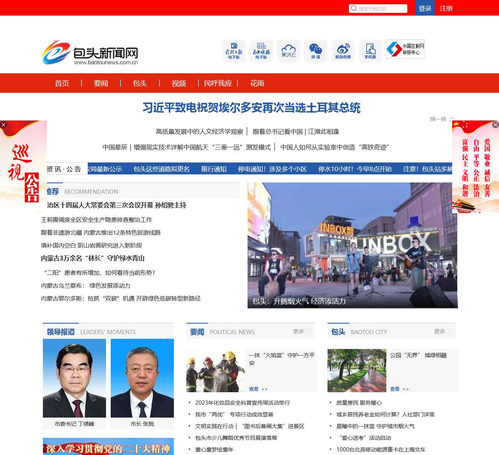Click the 微信 WeChat icon
499x455 pixels.
pos(316,51)
